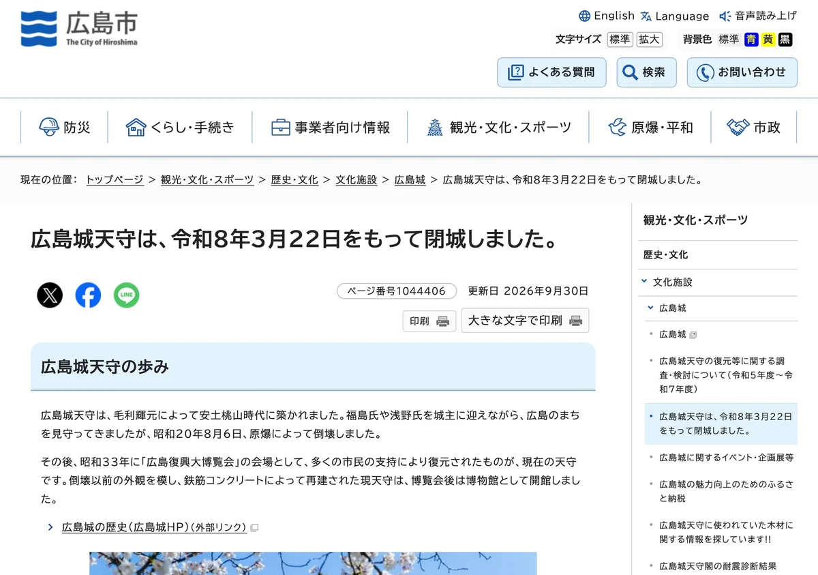This screenshot has height=575, width=818.
Task: Open sidebar 歴史・文化 link
Action: pyautogui.click(x=665, y=254)
